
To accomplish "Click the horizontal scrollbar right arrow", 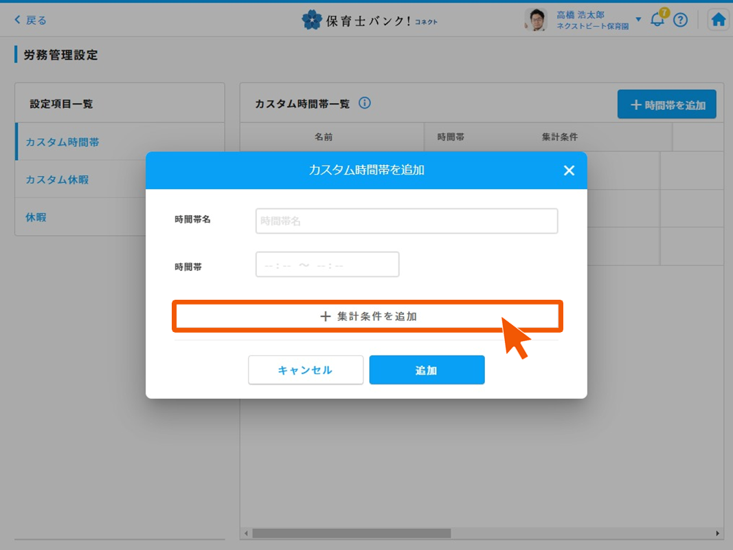I will tap(719, 533).
